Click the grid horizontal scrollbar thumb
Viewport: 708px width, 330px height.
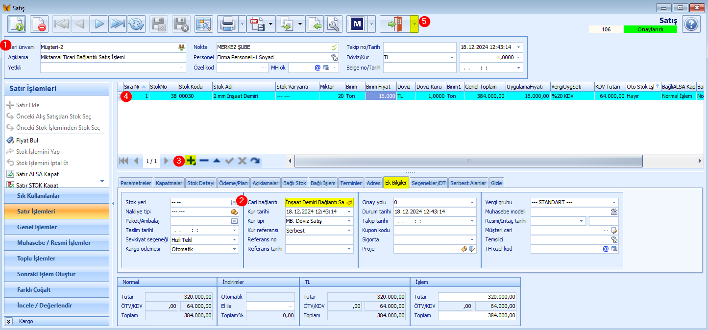(x=468, y=161)
